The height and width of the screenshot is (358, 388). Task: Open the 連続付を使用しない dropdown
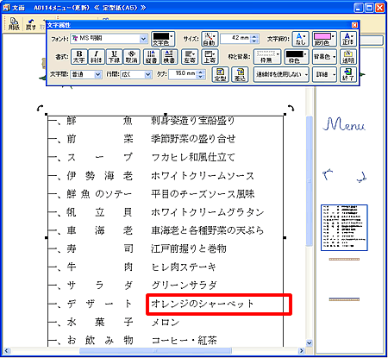tap(281, 74)
